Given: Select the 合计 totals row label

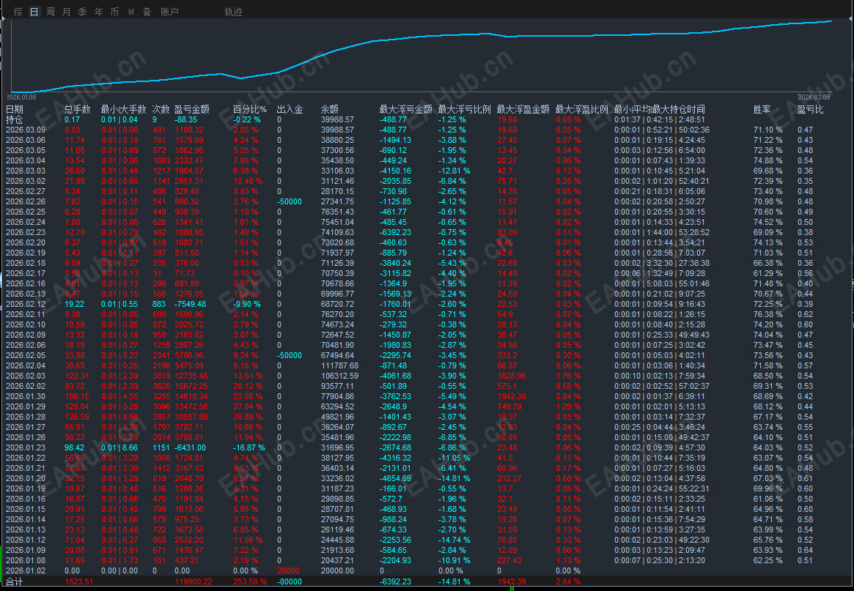Looking at the screenshot, I should click(15, 581).
